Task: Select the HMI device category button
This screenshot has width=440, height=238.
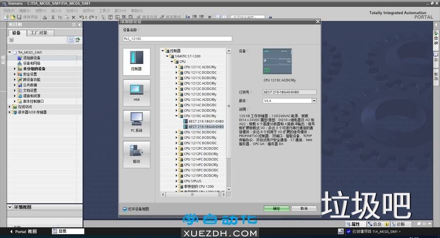Action: coord(136,92)
